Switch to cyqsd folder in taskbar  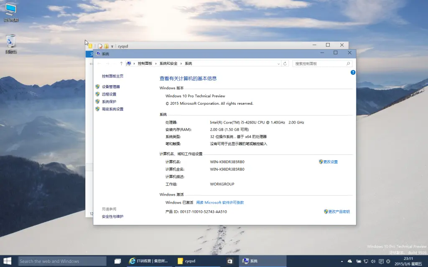196,261
